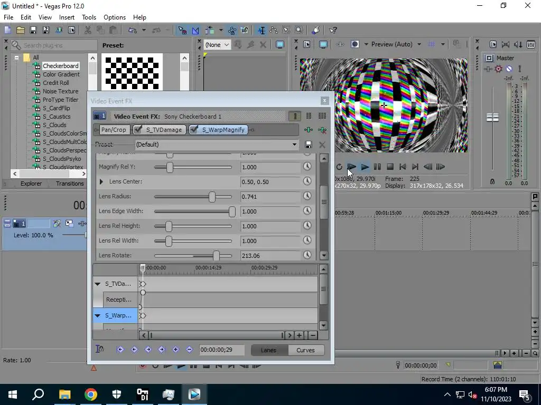Save the FX preset
Viewport: 541px width, 405px height.
pos(309,144)
